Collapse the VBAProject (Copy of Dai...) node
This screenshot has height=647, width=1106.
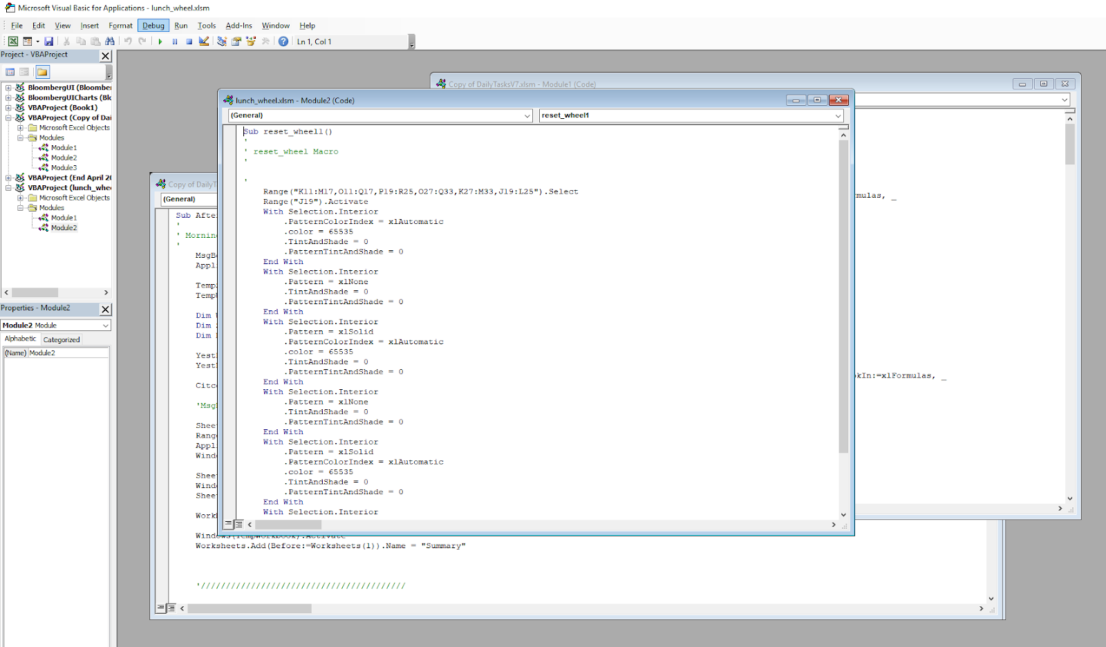8,118
